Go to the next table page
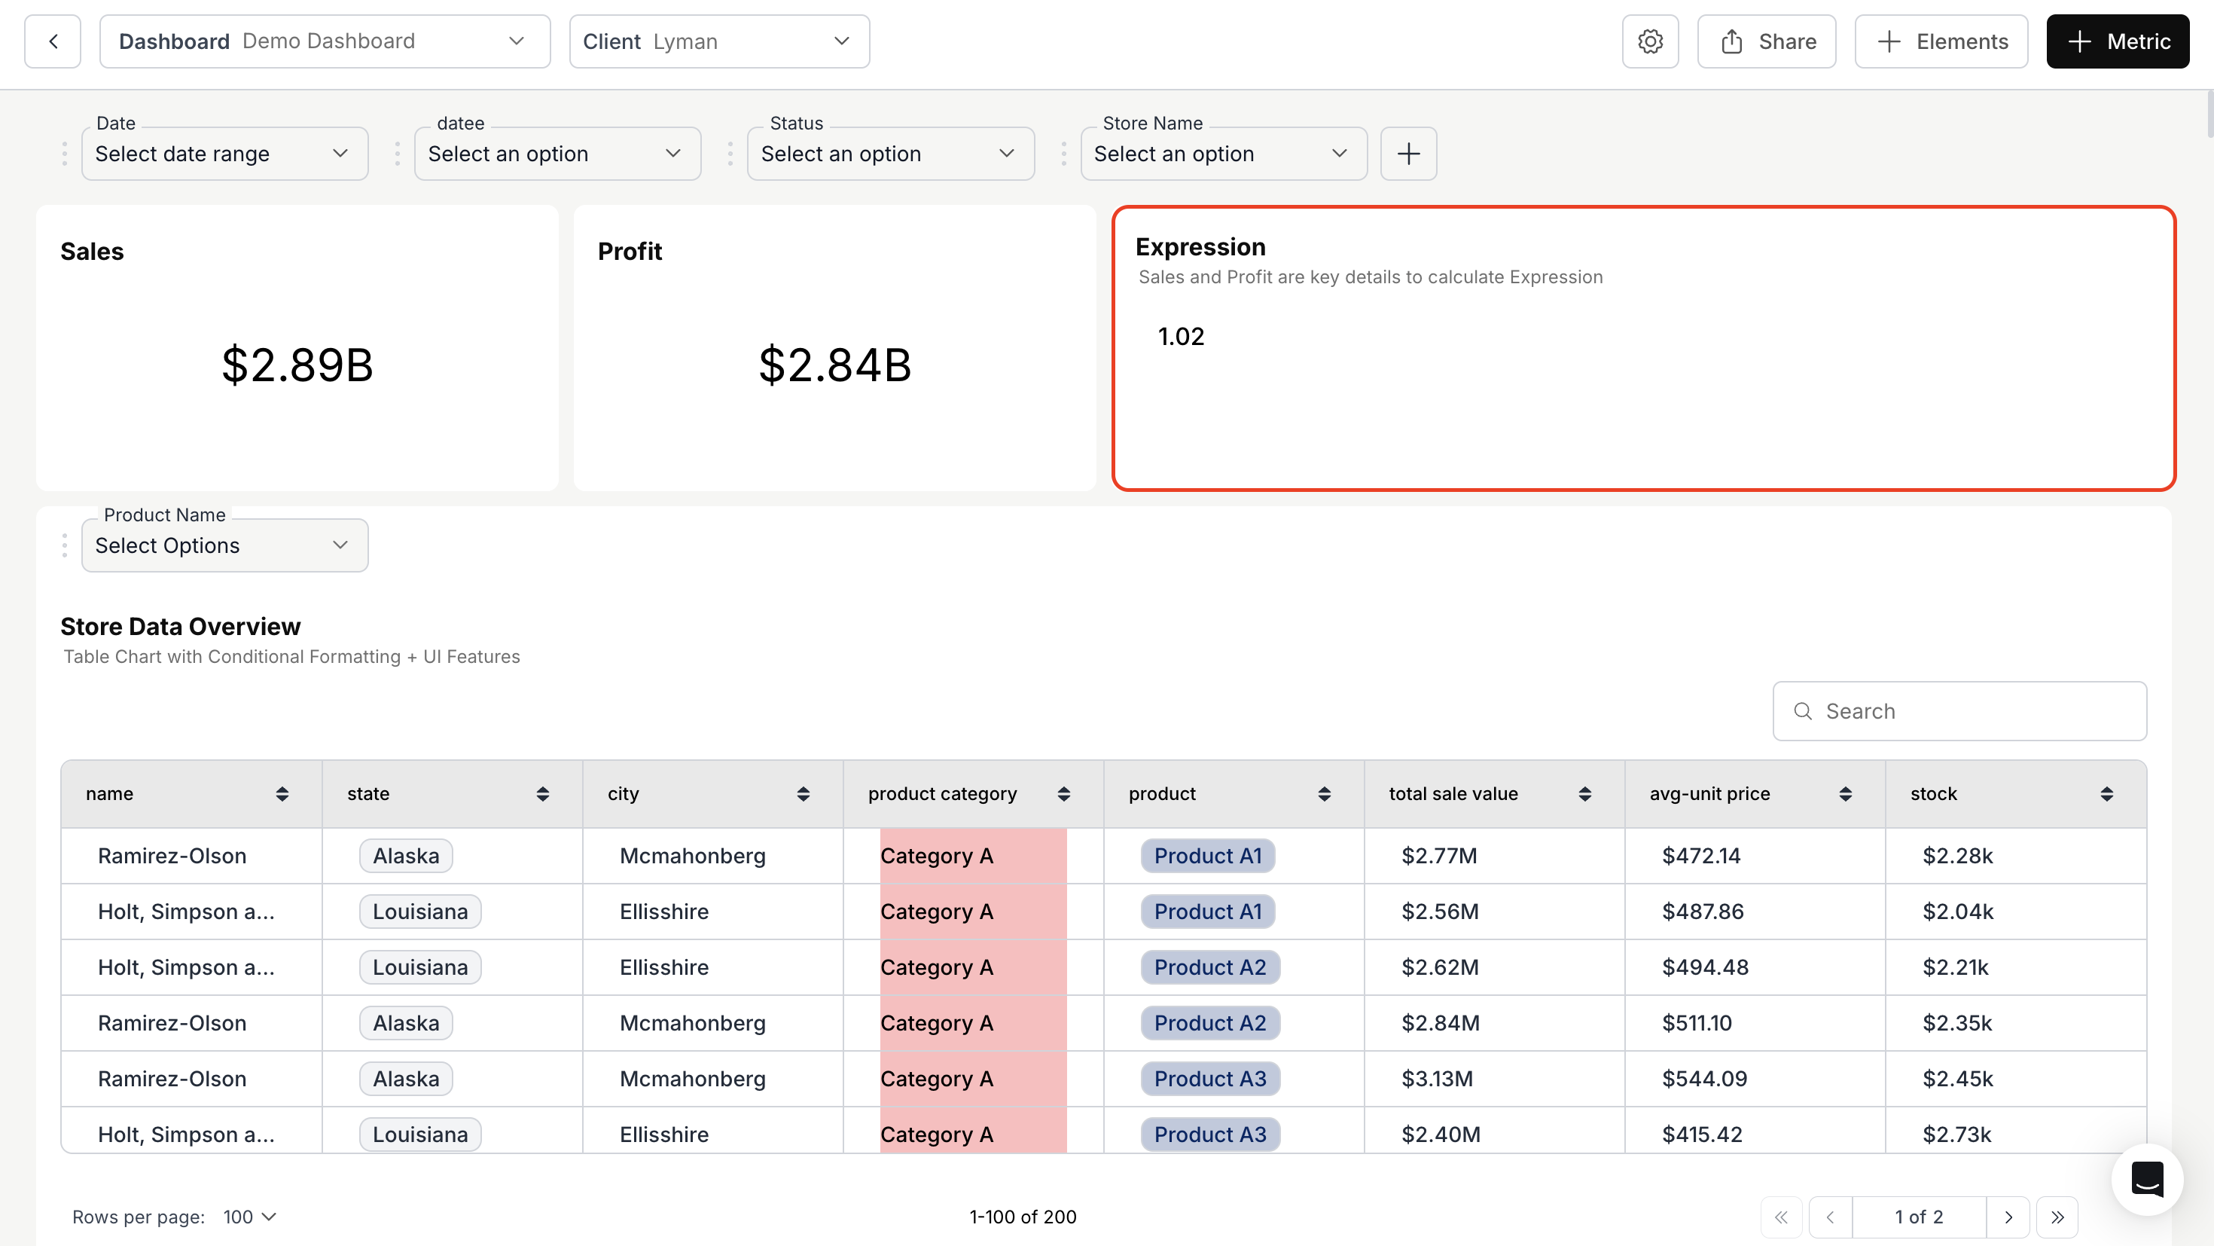The image size is (2214, 1246). coord(2009,1217)
